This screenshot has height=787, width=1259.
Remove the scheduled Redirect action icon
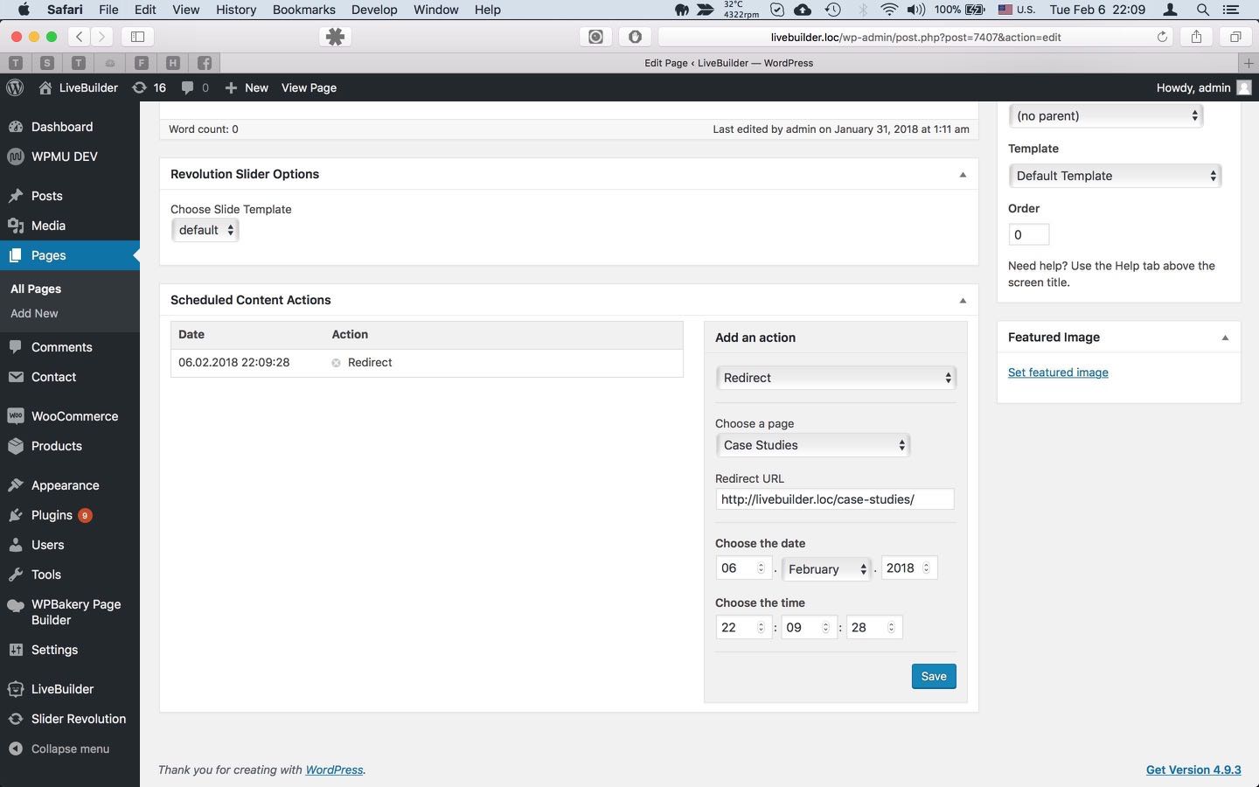336,363
